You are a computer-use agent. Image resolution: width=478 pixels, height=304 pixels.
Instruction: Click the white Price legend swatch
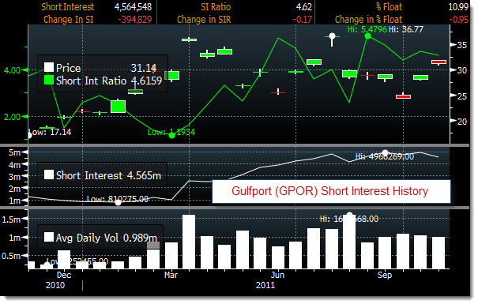[49, 67]
